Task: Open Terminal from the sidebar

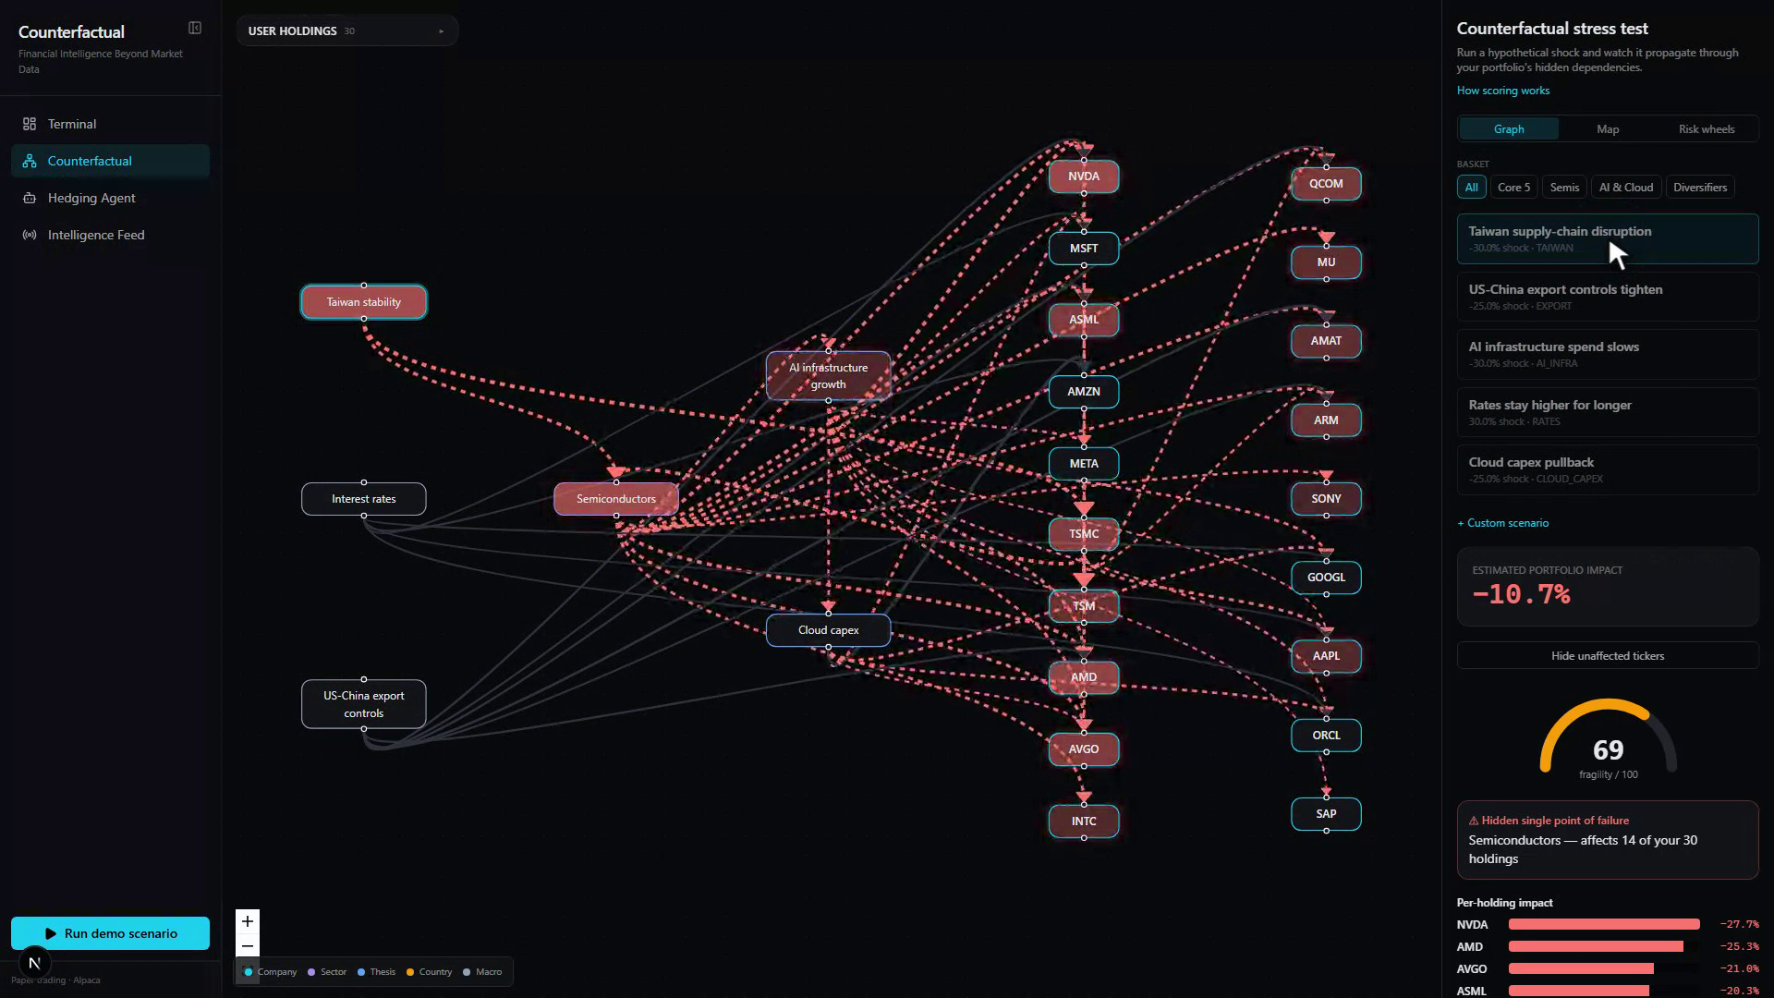Action: click(x=110, y=124)
